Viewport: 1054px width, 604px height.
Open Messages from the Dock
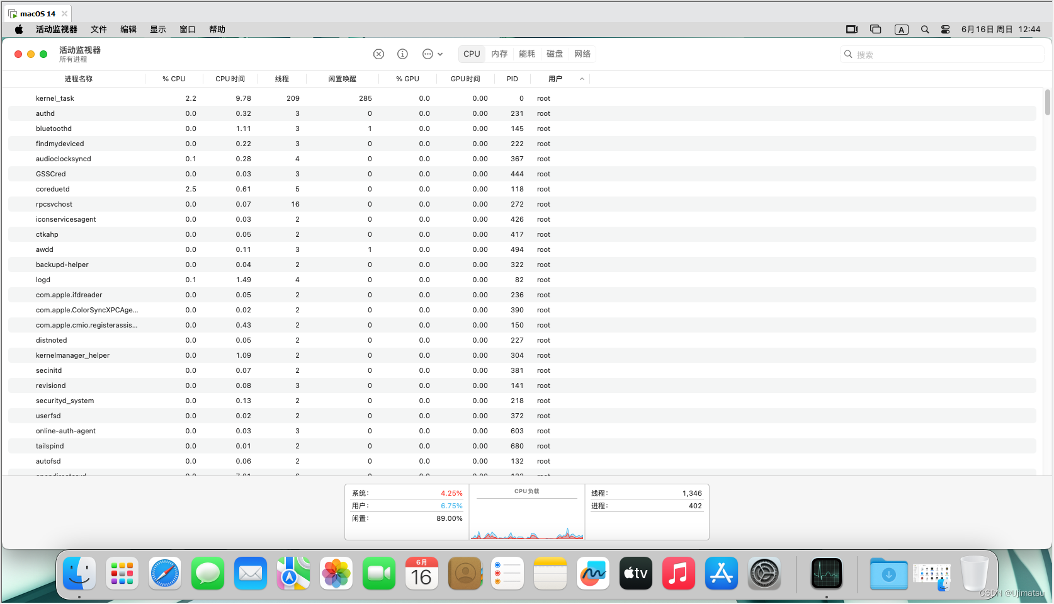click(x=208, y=573)
